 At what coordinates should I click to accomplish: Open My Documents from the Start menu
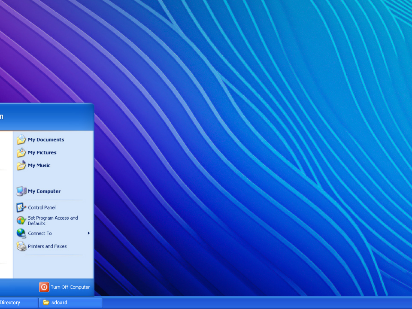click(x=46, y=140)
